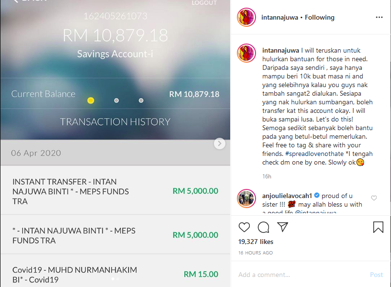The width and height of the screenshot is (391, 287).
Task: Share post via paper plane icon
Action: pyautogui.click(x=283, y=227)
